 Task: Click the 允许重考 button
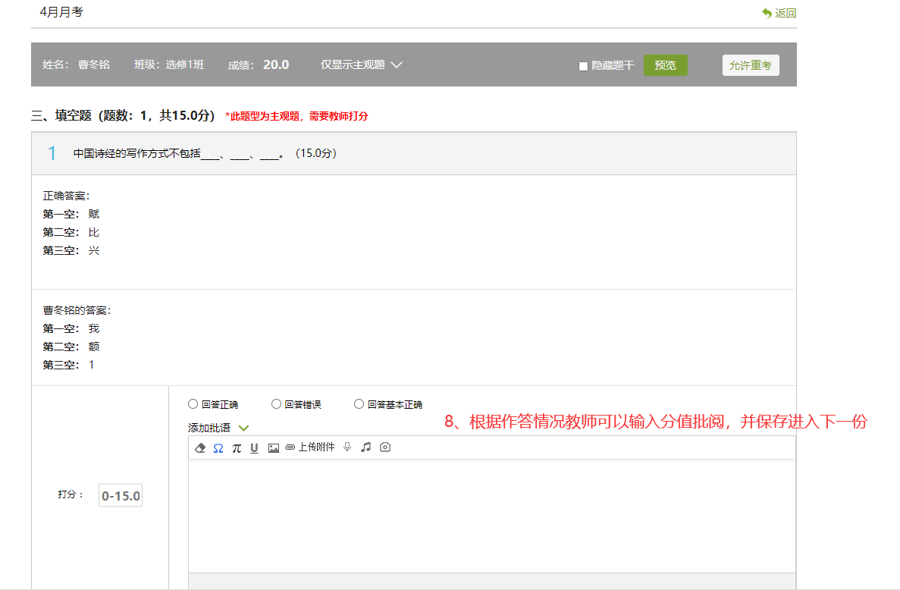(750, 65)
